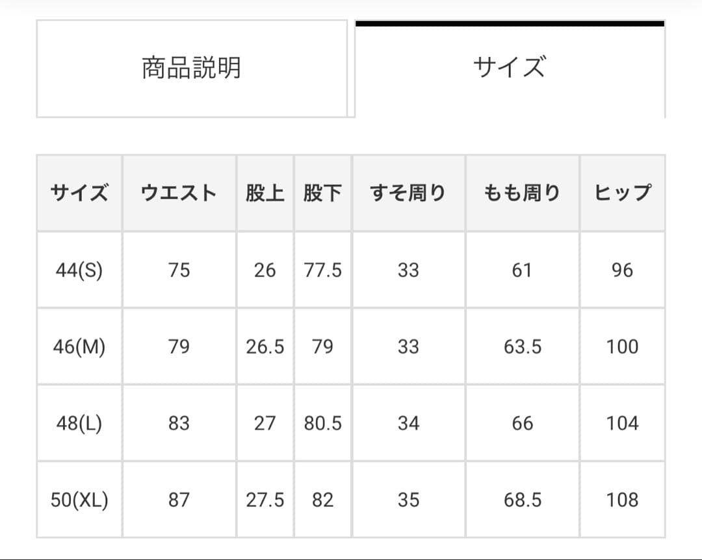Click the サイズ column header
Viewport: 702px width, 560px height.
[x=79, y=192]
